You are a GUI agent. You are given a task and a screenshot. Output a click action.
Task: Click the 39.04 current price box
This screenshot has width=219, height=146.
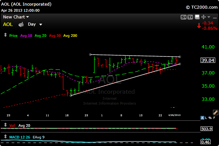point(208,60)
